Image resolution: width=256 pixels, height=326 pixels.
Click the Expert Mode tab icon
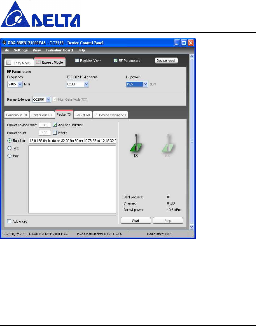tap(38, 62)
